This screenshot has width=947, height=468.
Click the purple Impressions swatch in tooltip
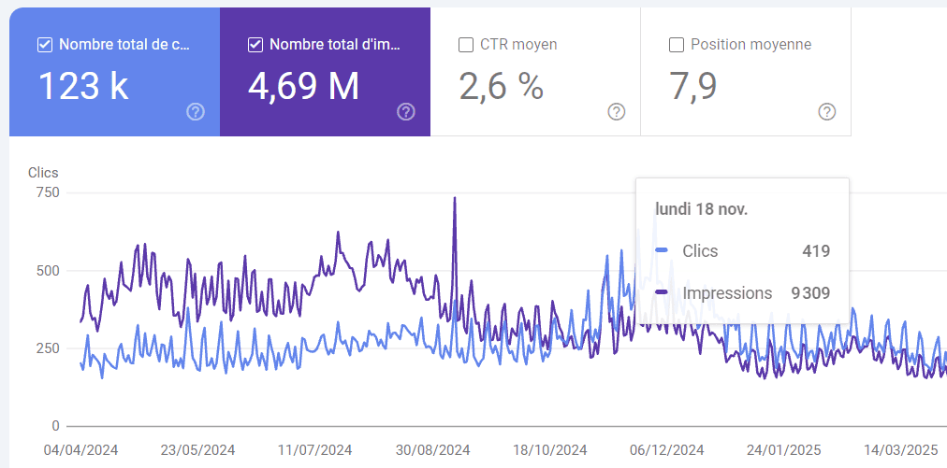coord(663,293)
